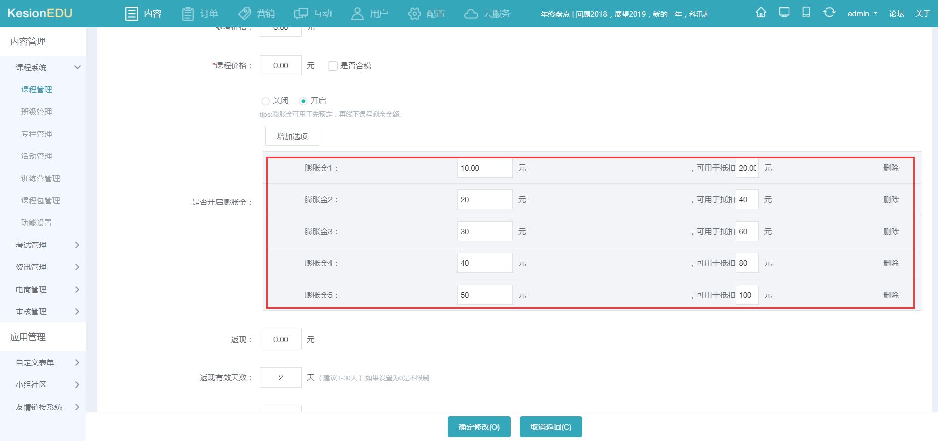Expand the 电商管理 sidebar section
938x441 pixels.
coord(43,289)
